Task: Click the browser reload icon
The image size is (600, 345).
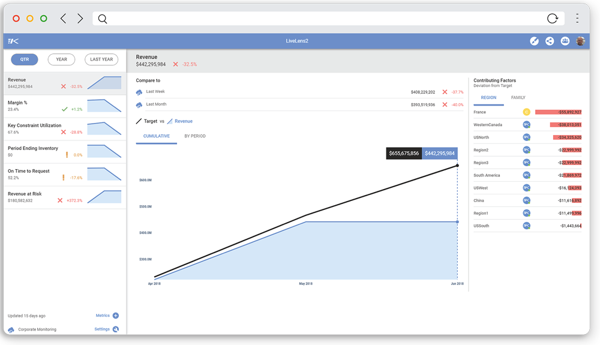Action: 553,19
